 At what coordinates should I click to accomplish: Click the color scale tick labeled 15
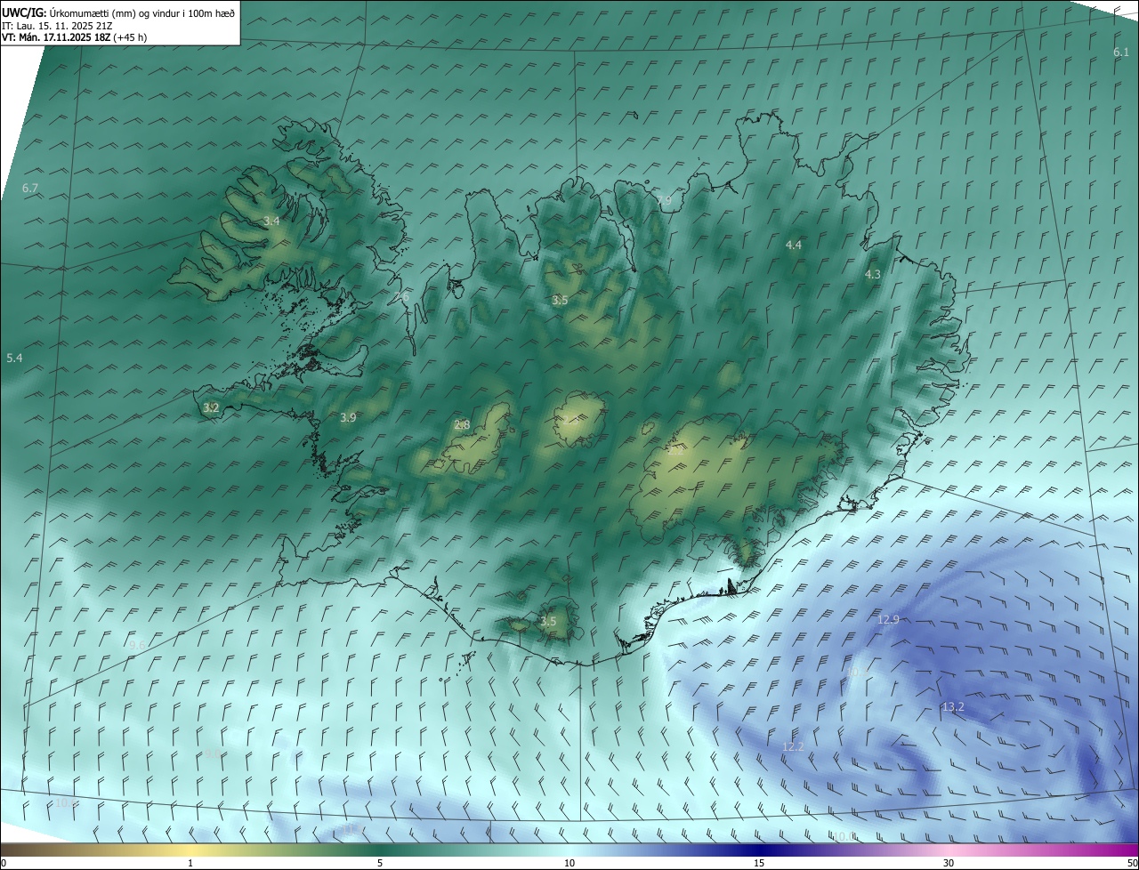coord(759,863)
